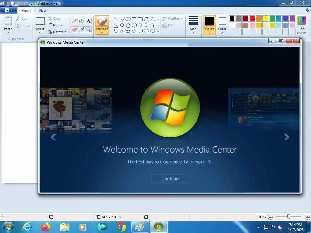
Task: Click zoom in plus button
Action: point(307,217)
